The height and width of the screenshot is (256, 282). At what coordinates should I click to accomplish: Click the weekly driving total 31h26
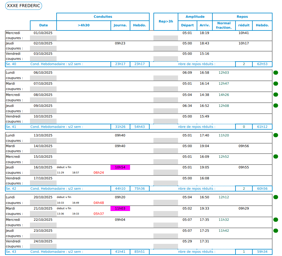click(x=120, y=127)
